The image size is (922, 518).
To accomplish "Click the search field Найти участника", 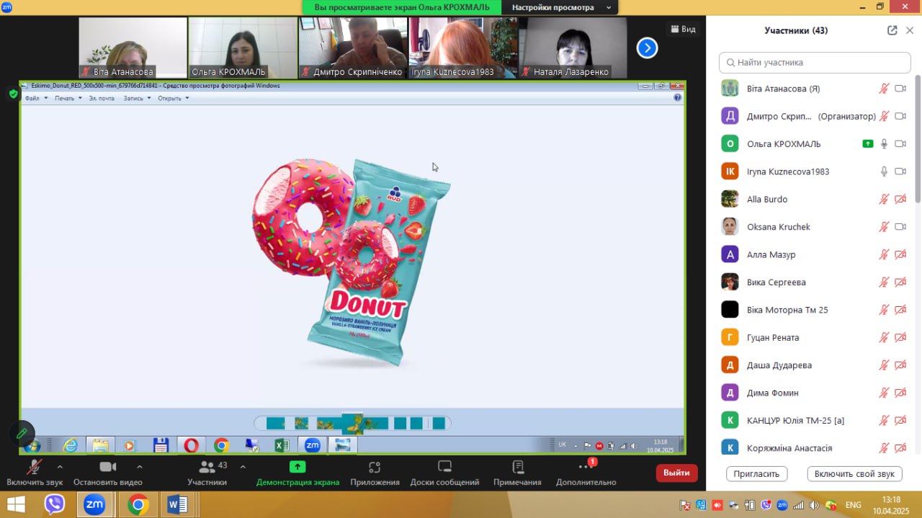I will click(x=815, y=63).
